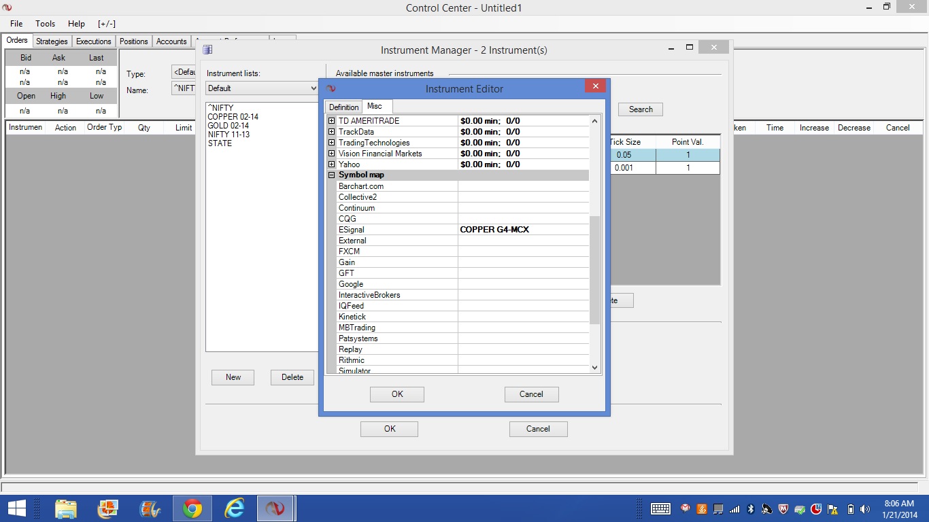Launch the photo gallery taskbar icon
929x522 pixels.
coord(108,508)
